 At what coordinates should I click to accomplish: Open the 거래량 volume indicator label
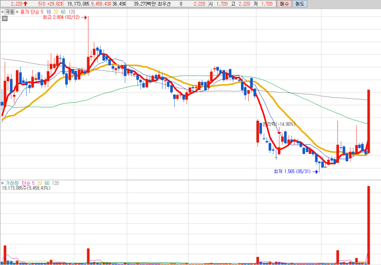coord(12,183)
